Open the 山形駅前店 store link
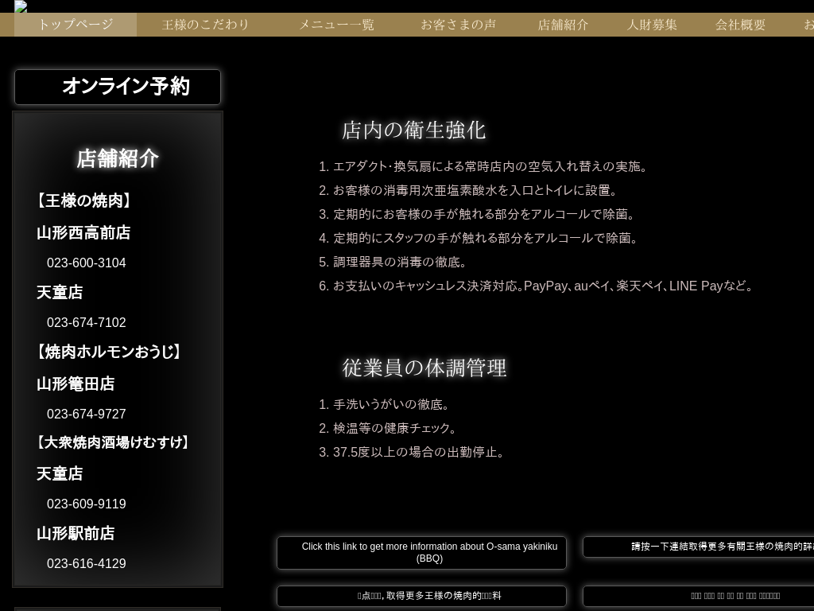The width and height of the screenshot is (814, 611). coord(76,534)
